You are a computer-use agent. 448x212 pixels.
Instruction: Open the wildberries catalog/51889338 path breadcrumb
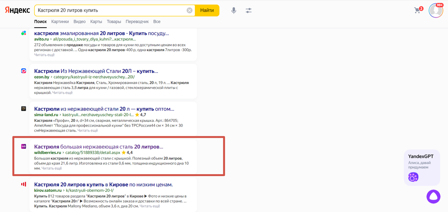[x=93, y=153]
